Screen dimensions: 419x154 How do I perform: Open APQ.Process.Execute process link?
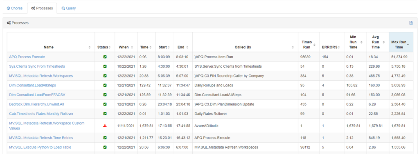click(27, 57)
